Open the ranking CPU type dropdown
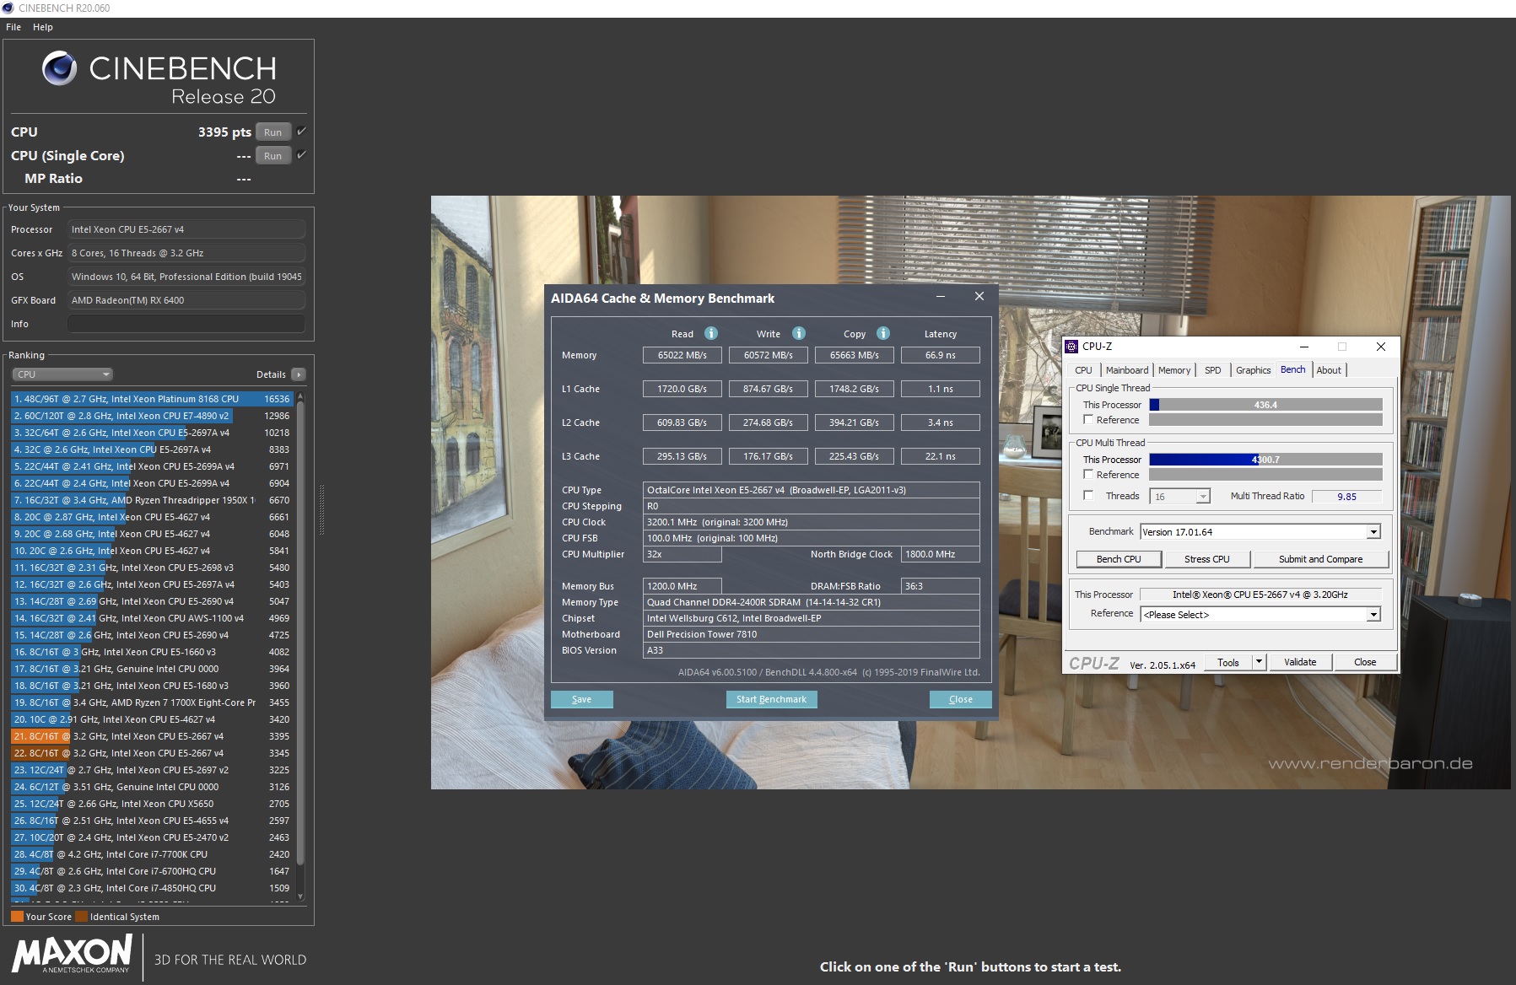This screenshot has width=1516, height=985. 62,374
